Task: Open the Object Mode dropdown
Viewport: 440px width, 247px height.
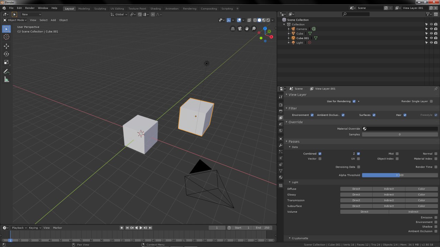Action: pos(16,20)
